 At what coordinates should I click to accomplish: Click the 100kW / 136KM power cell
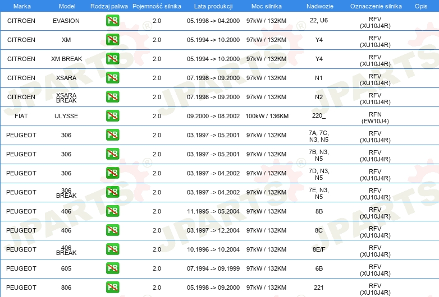point(267,116)
